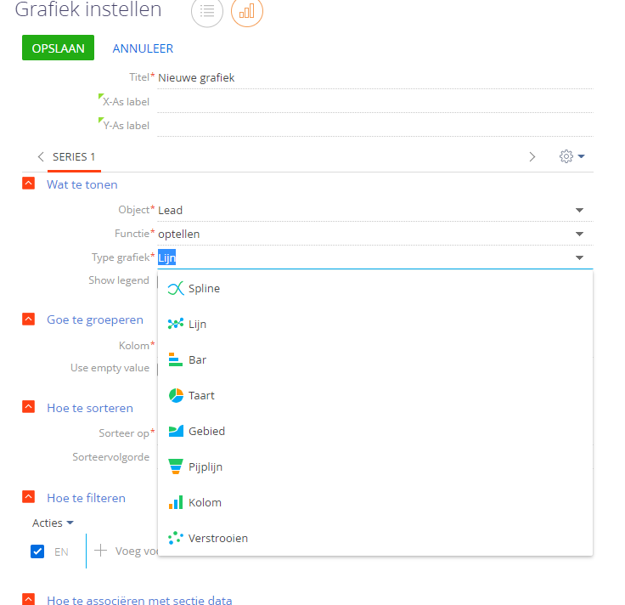
Task: Open the Object dropdown arrow
Action: click(x=579, y=210)
